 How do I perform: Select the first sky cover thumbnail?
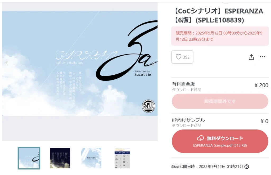[x=29, y=158]
